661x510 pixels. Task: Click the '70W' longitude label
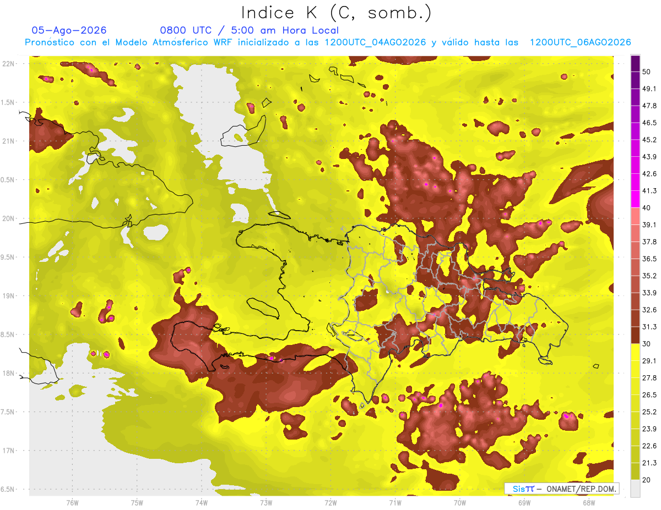pyautogui.click(x=460, y=502)
